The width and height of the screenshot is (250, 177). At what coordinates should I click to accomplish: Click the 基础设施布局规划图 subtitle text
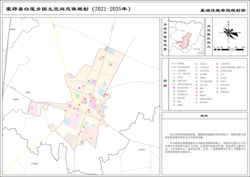pyautogui.click(x=223, y=11)
